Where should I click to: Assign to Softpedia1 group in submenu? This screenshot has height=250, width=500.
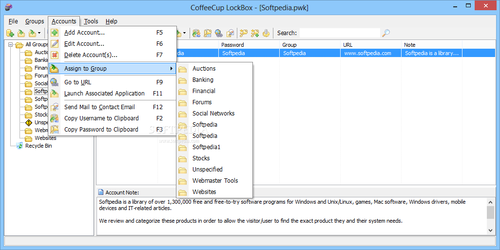click(x=214, y=147)
